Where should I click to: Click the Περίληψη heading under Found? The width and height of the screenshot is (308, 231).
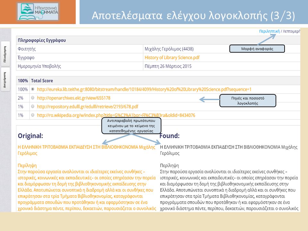169,166
